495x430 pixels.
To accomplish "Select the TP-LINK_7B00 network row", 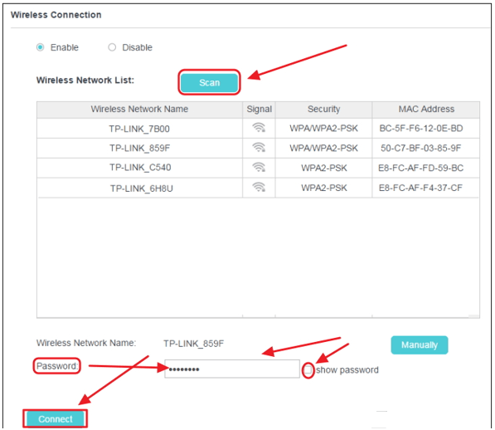I will pos(258,129).
